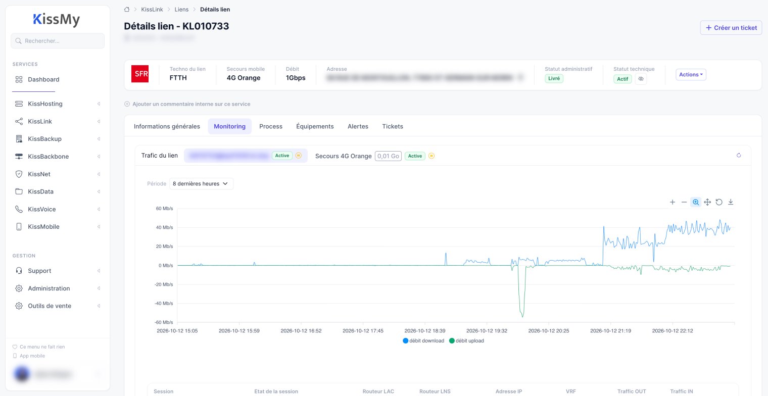This screenshot has width=768, height=396.
Task: Click the Support headset icon
Action: coord(19,271)
